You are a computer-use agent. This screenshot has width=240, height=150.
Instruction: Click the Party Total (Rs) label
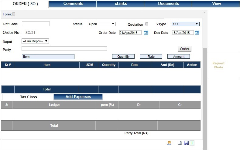(x=136, y=133)
